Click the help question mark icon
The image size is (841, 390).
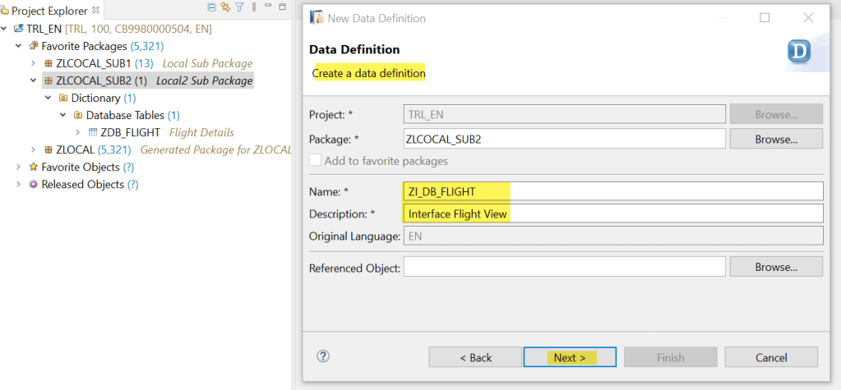point(323,356)
